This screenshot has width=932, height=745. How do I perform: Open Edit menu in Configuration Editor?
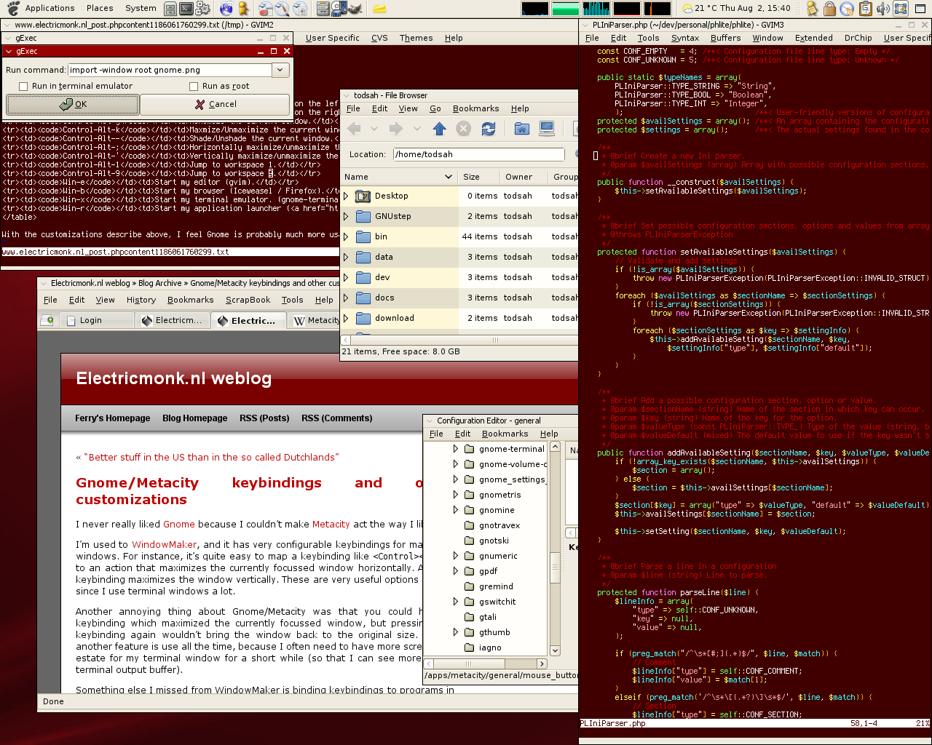462,434
